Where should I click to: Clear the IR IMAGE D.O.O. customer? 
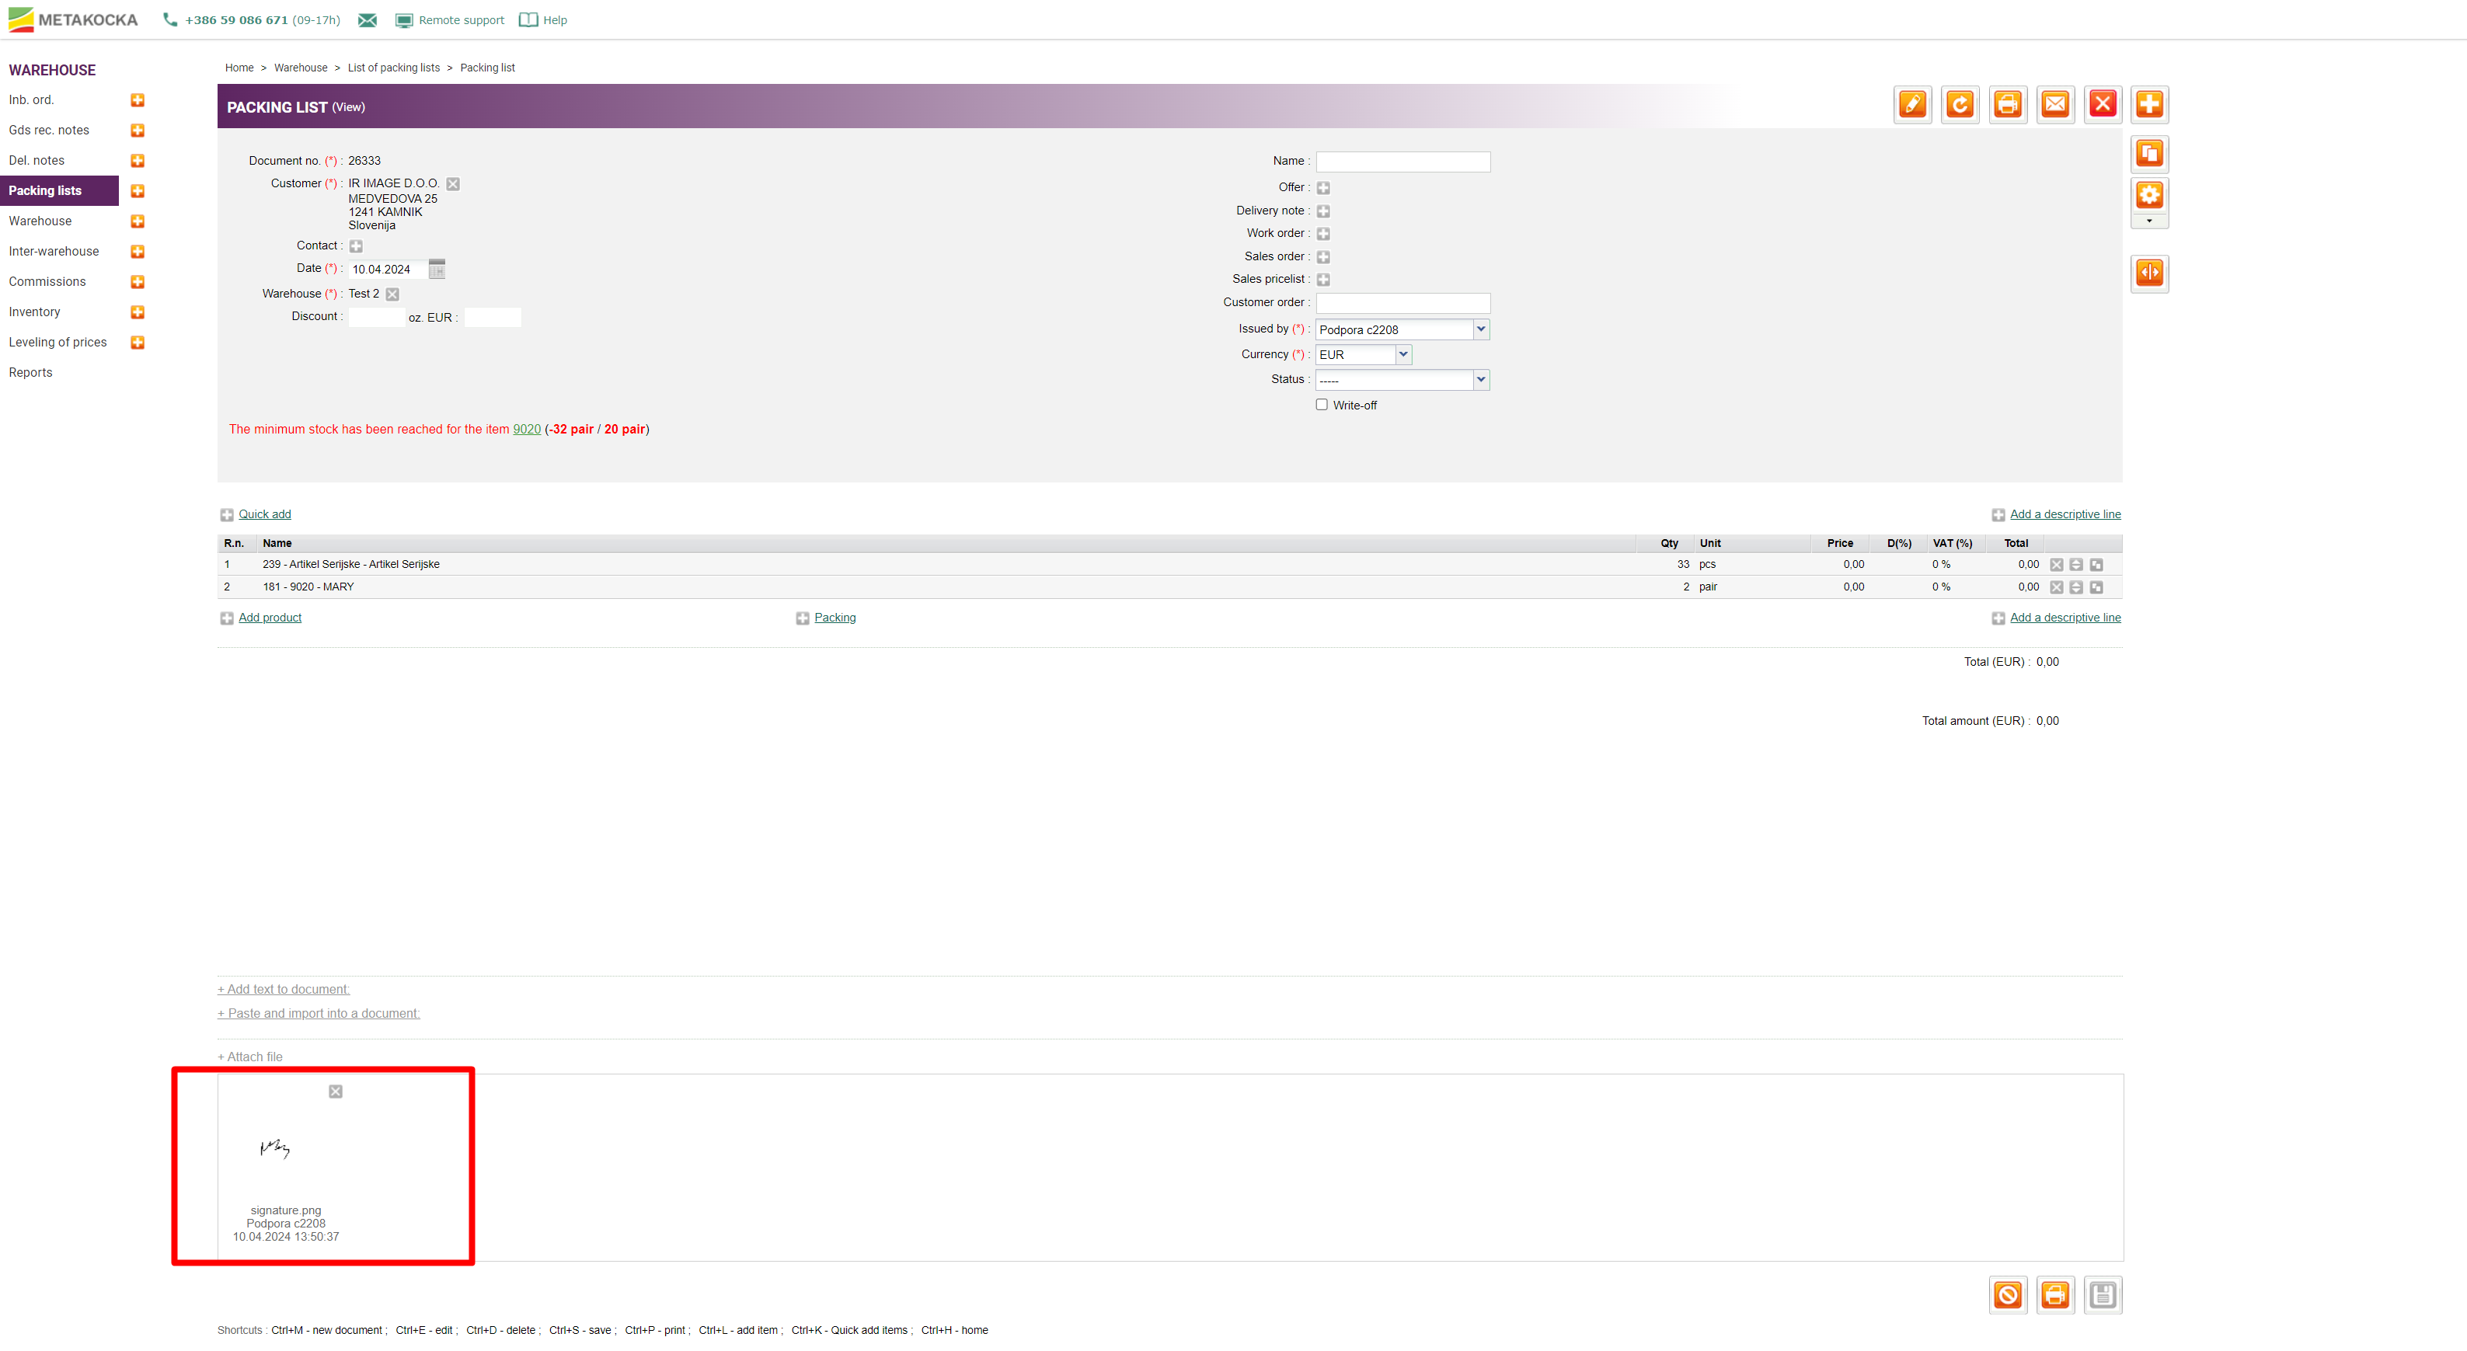453,184
